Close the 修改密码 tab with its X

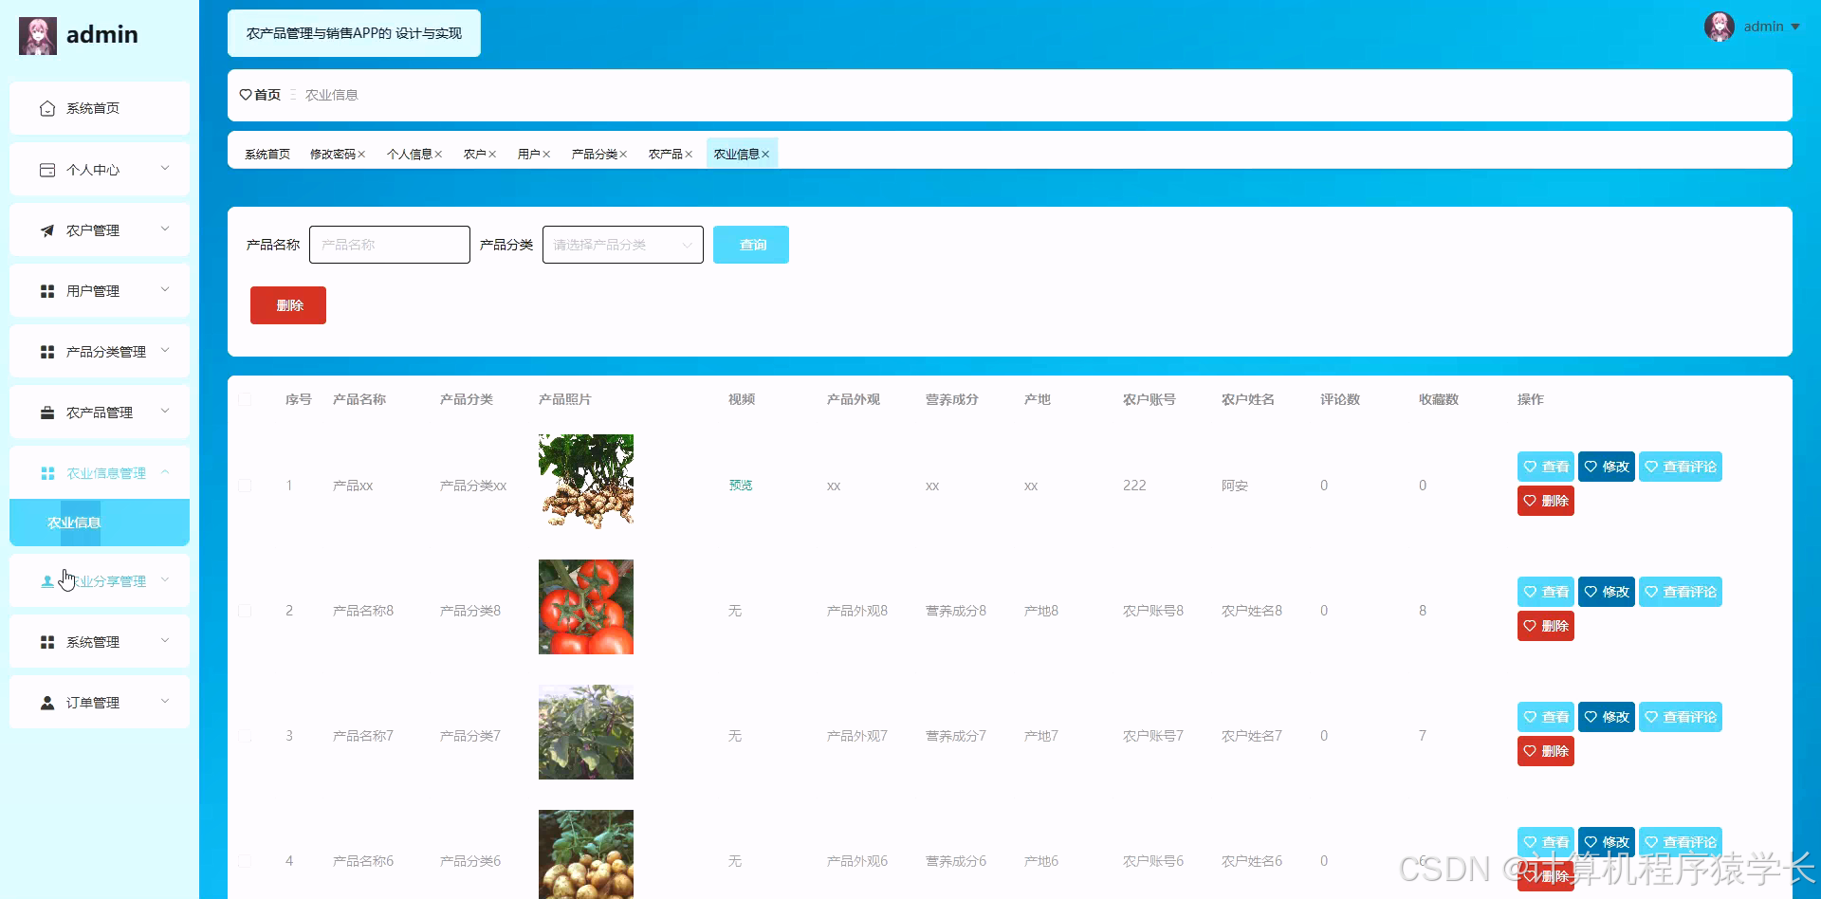[361, 155]
